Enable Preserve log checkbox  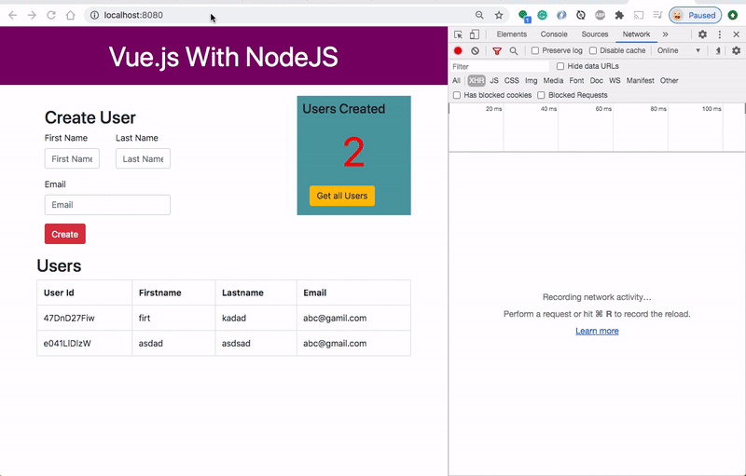coord(535,50)
